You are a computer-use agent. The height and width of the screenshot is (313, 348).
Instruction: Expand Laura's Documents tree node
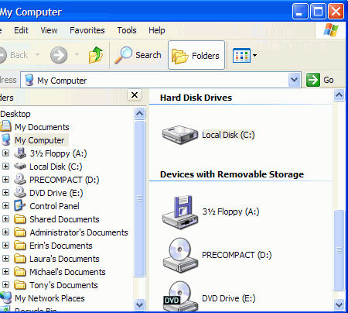(x=5, y=259)
